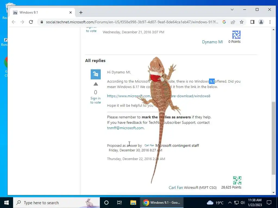The width and height of the screenshot is (278, 208).
Task: Click the address bar URL field
Action: coord(132,22)
